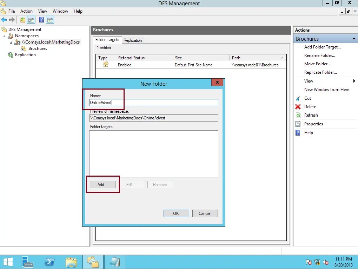Sort by the Site column header
This screenshot has width=358, height=269.
(201, 58)
